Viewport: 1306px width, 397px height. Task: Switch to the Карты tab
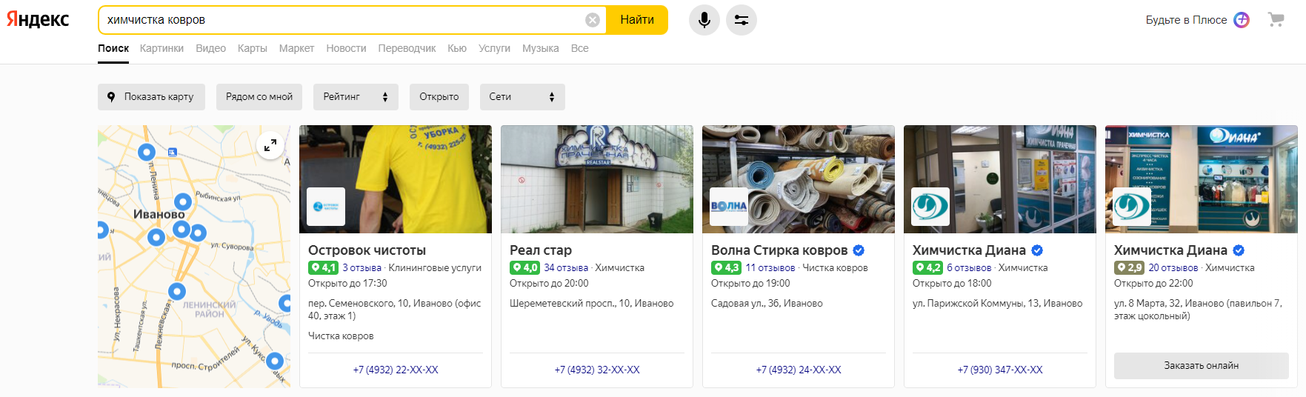coord(252,48)
